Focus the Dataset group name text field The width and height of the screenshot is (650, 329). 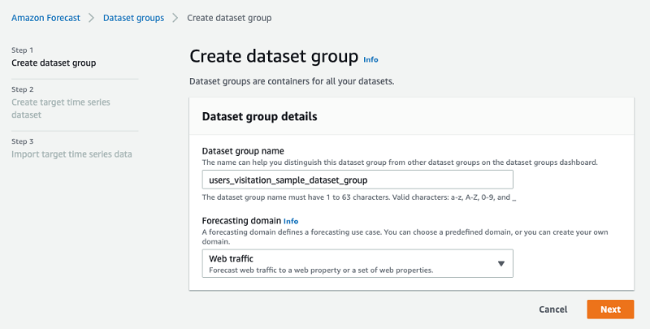(357, 180)
